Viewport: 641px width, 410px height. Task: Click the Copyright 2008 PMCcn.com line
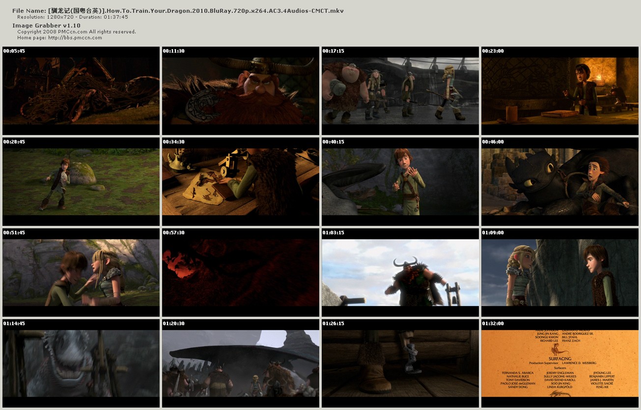(77, 31)
